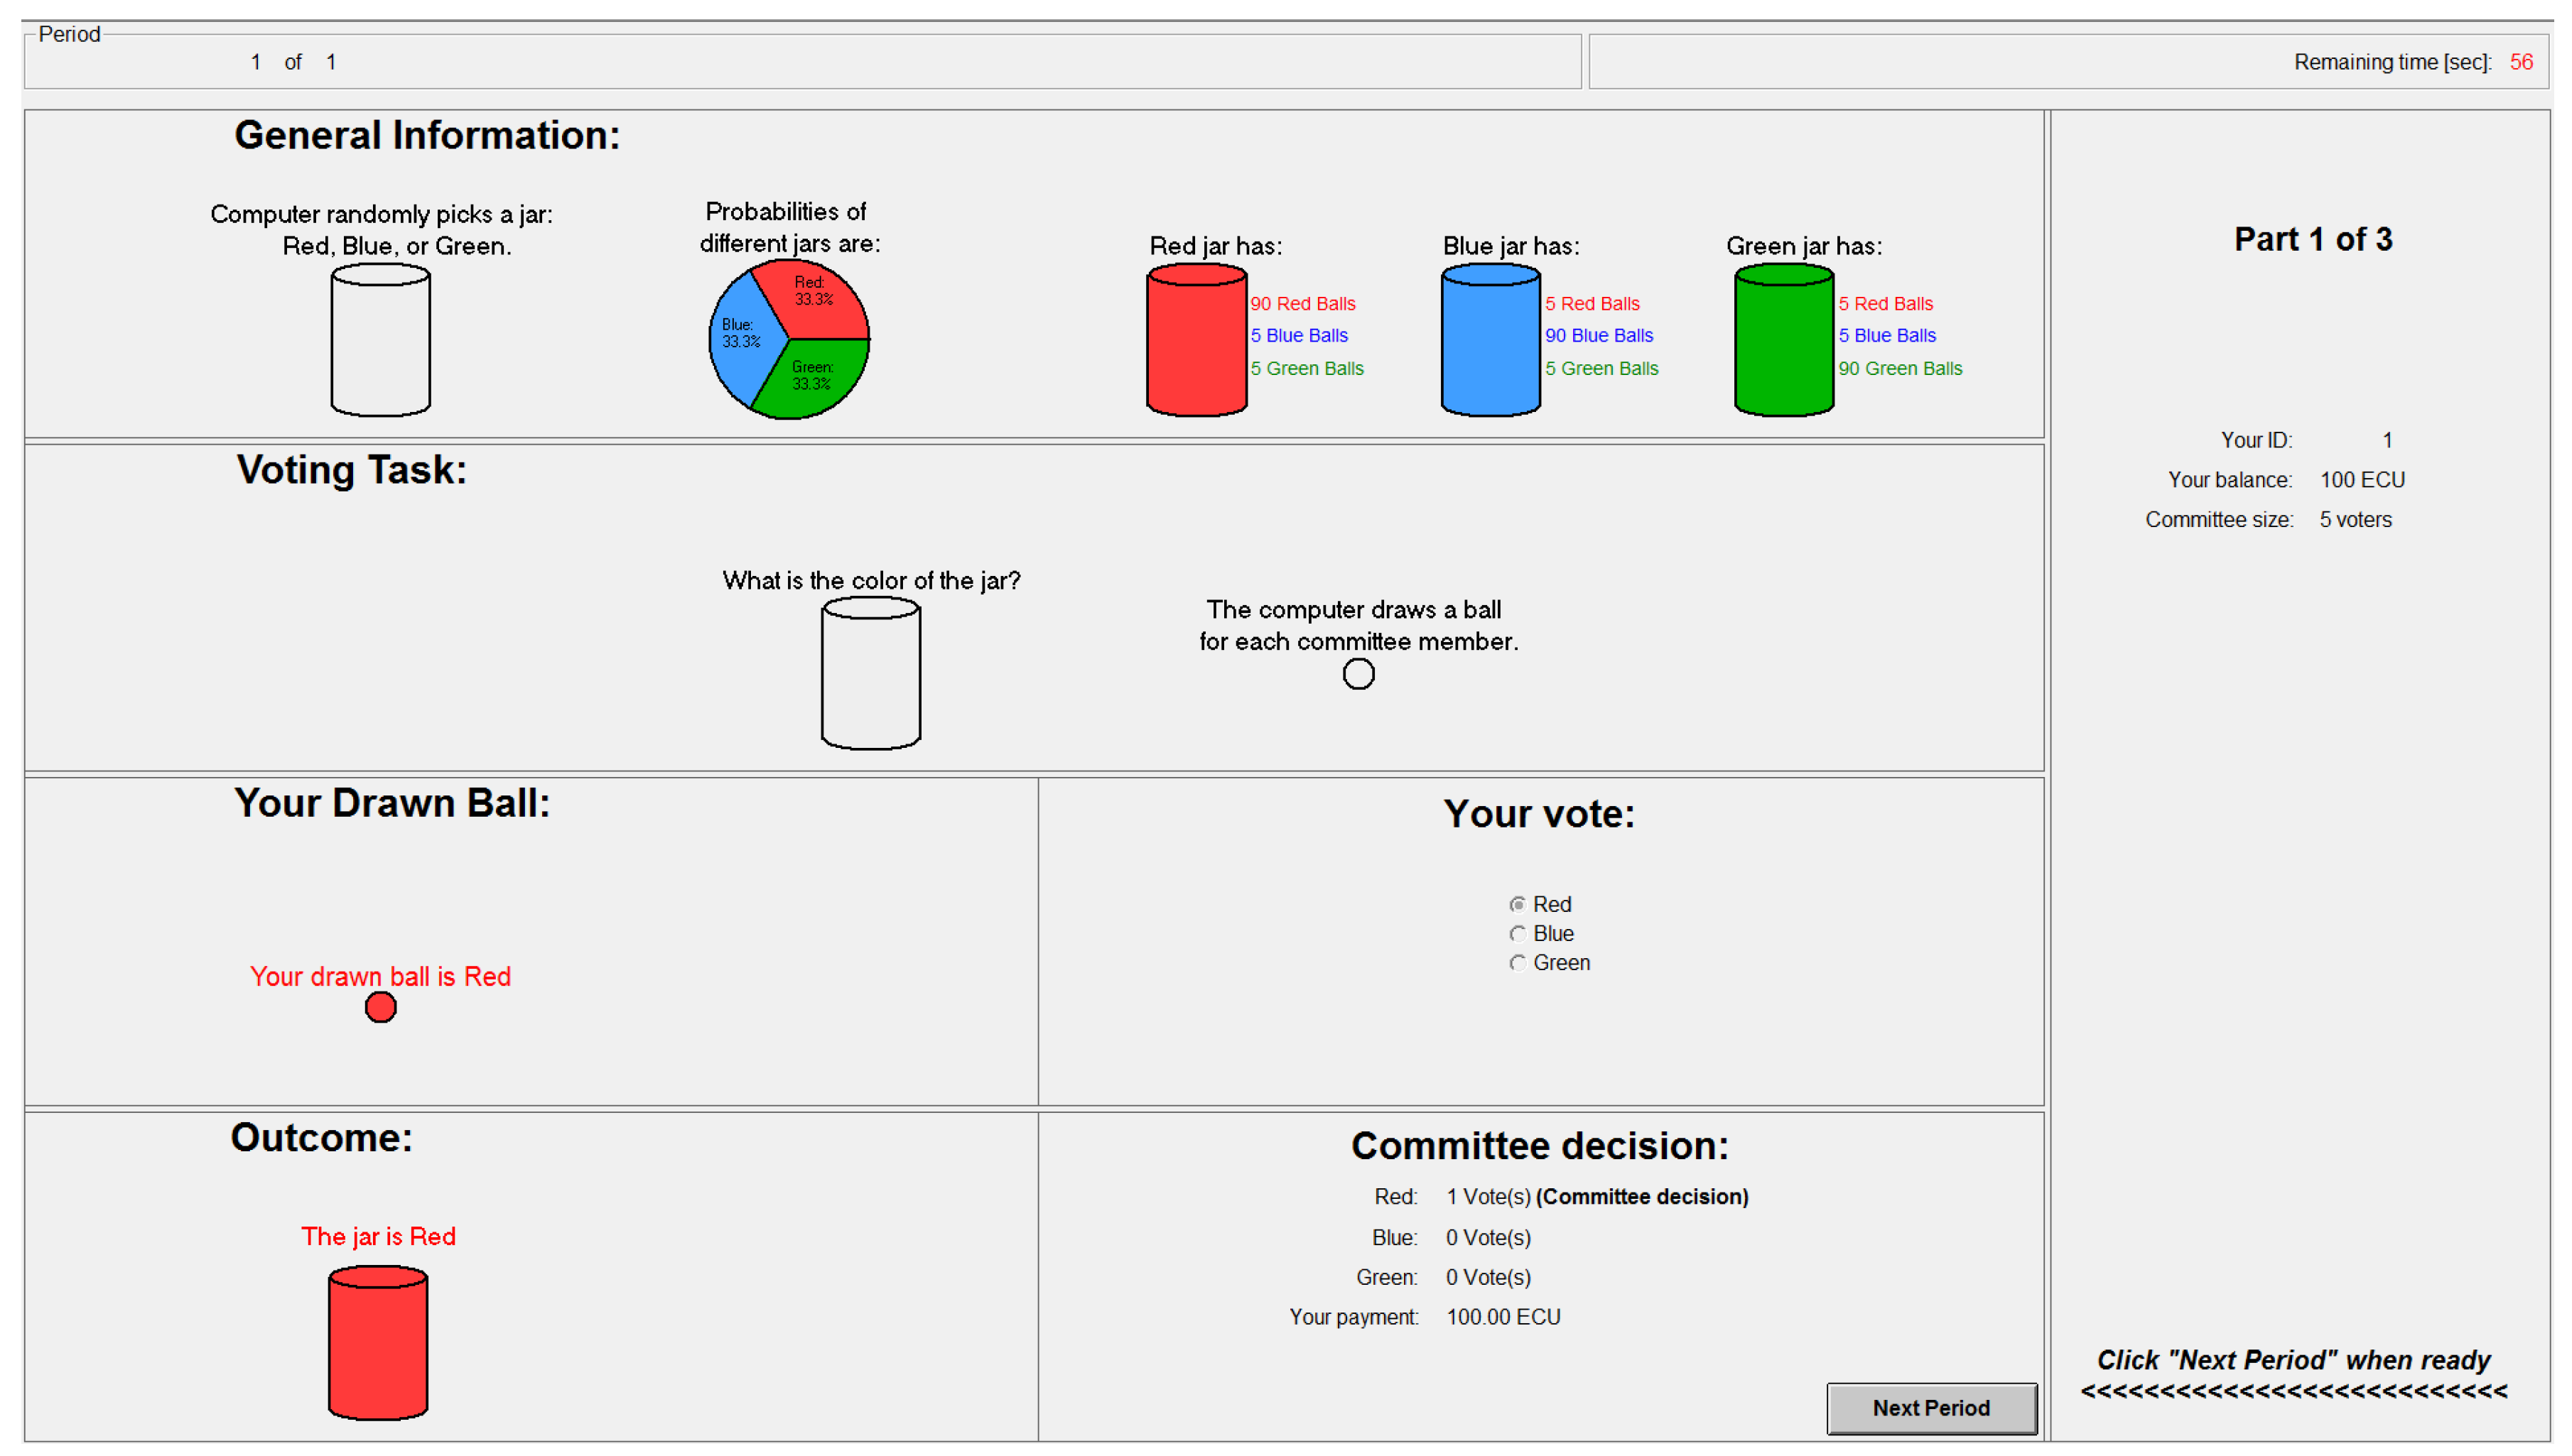Select the Red vote radio button
The width and height of the screenshot is (2572, 1456).
click(x=1518, y=904)
